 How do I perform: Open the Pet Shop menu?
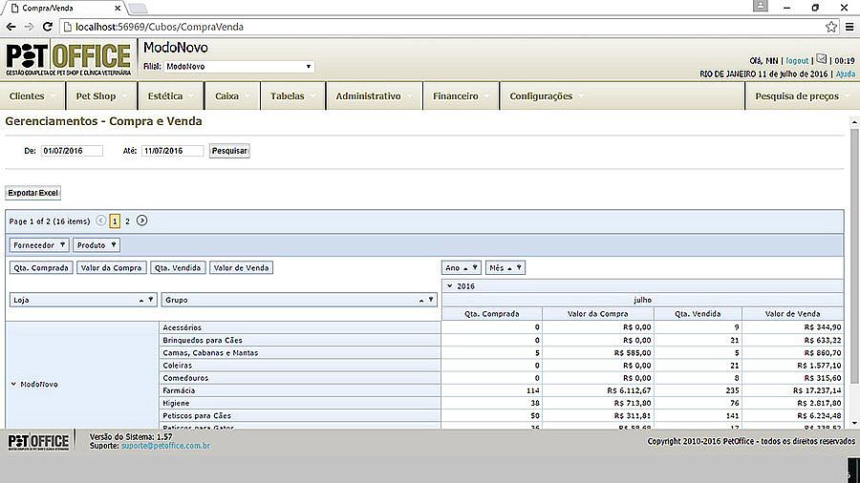pyautogui.click(x=101, y=96)
